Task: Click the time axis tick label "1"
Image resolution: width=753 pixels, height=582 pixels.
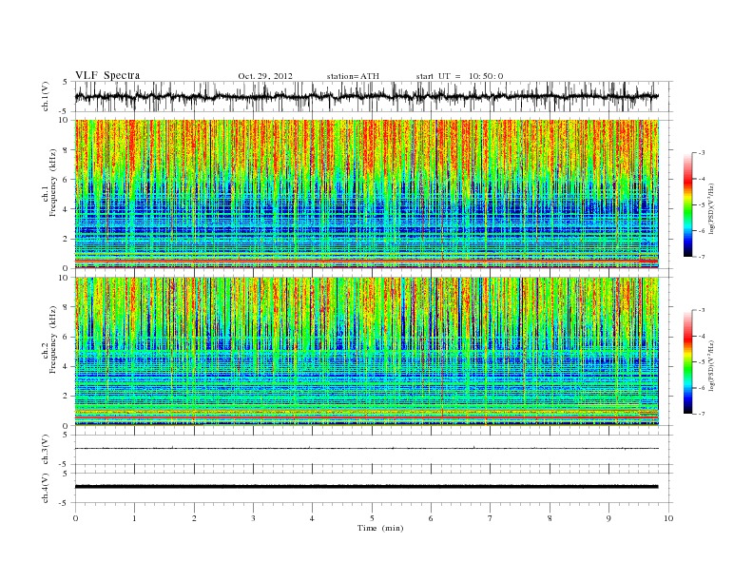Action: pos(135,518)
